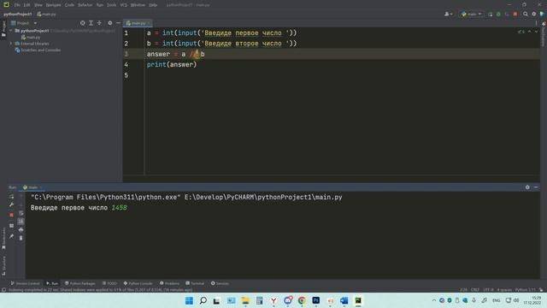Click the intention lightbulb on line 3
Viewport: 547px width, 308px height.
coord(197,53)
